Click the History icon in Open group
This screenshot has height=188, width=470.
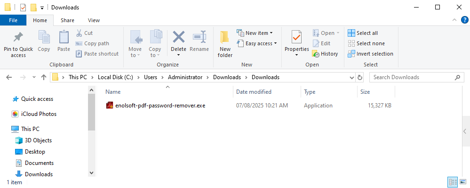(x=316, y=54)
